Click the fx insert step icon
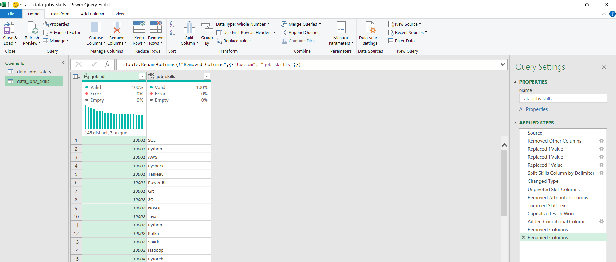The width and height of the screenshot is (616, 262). pyautogui.click(x=107, y=64)
